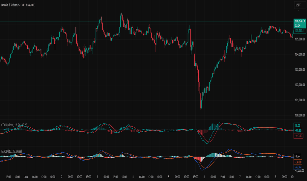Click the CGCD value label 18.03

point(297,126)
